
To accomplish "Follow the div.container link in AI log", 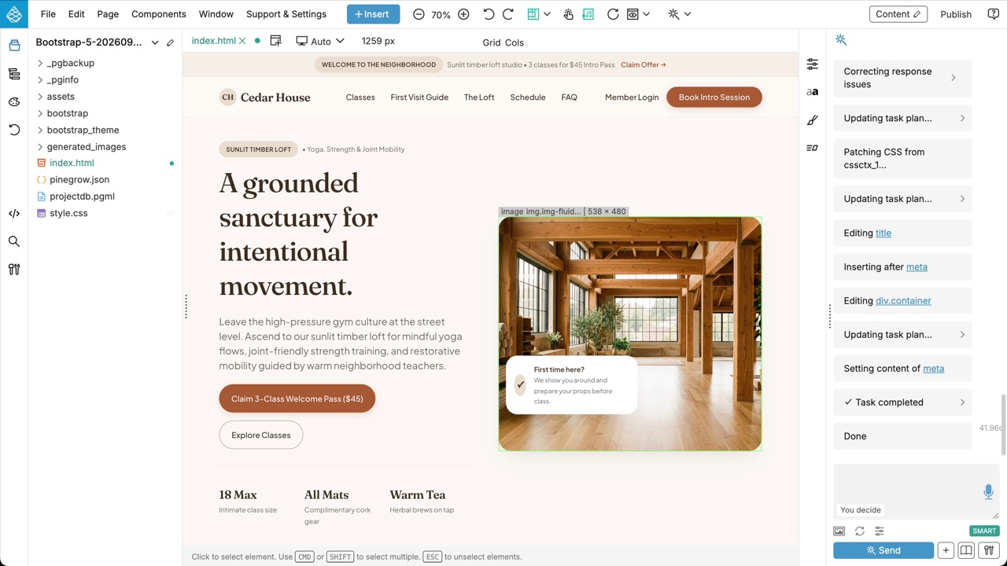I will (x=903, y=301).
